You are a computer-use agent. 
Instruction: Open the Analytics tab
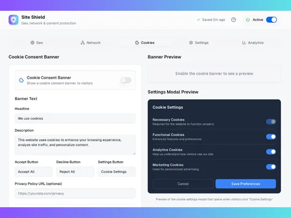[x=253, y=42]
